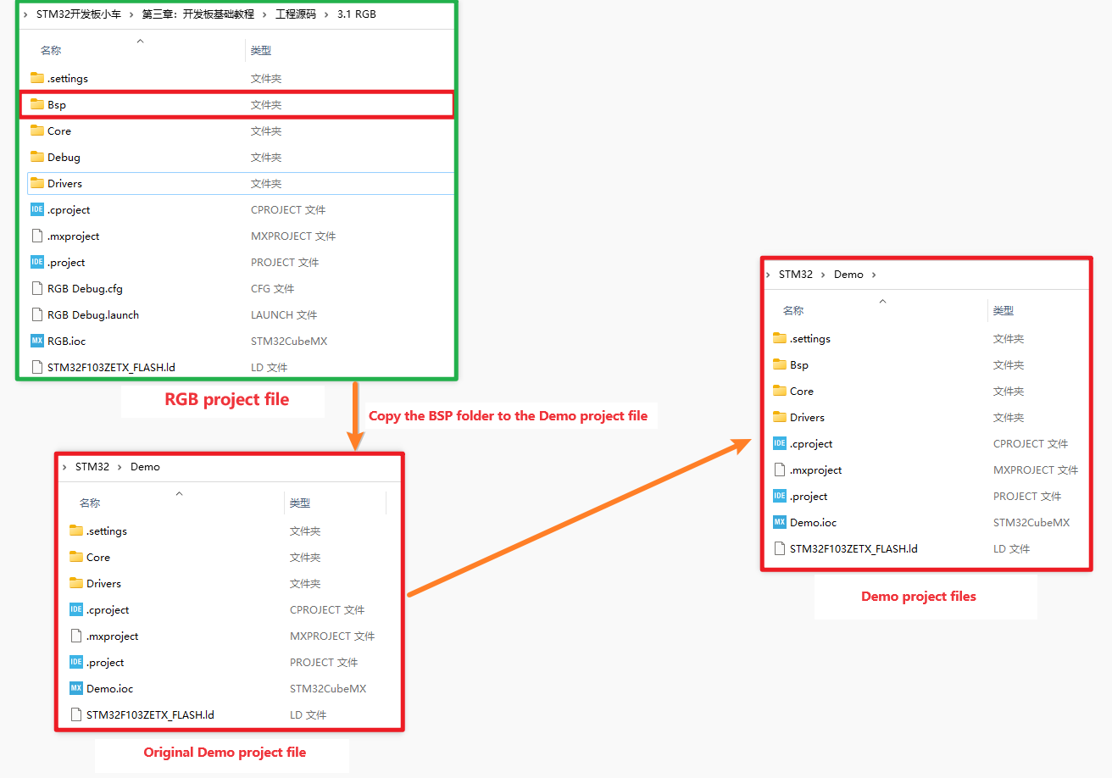Image resolution: width=1112 pixels, height=778 pixels.
Task: Click the Demo.ioc MX icon in Demo project files window
Action: coord(779,522)
